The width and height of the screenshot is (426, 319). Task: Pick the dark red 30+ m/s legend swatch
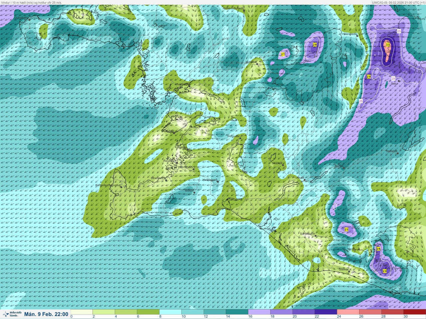coord(415,312)
